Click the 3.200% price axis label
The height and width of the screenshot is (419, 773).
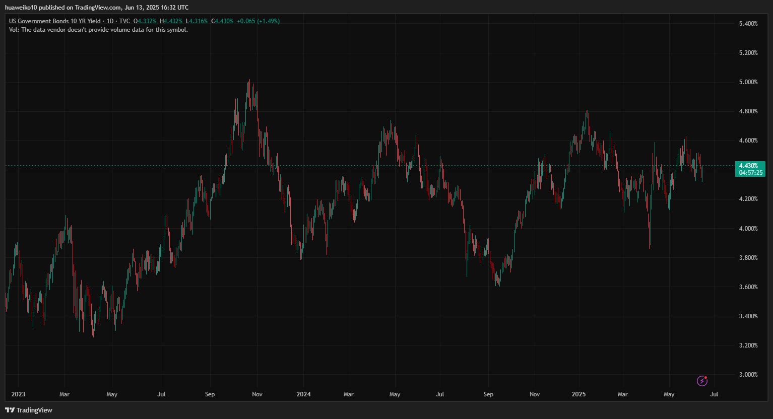[748, 345]
